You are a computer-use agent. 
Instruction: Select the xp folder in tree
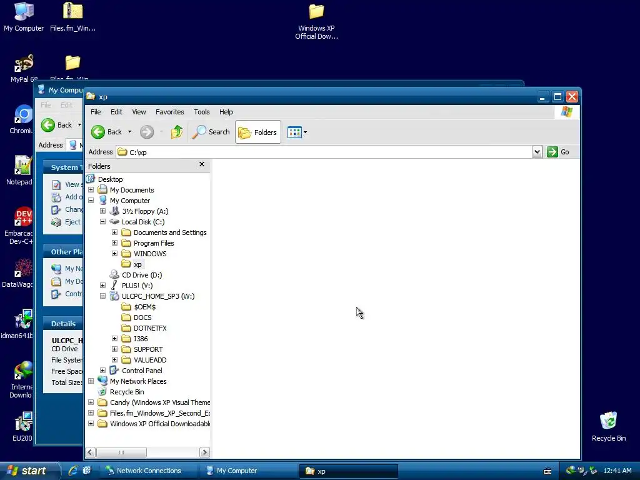click(137, 264)
